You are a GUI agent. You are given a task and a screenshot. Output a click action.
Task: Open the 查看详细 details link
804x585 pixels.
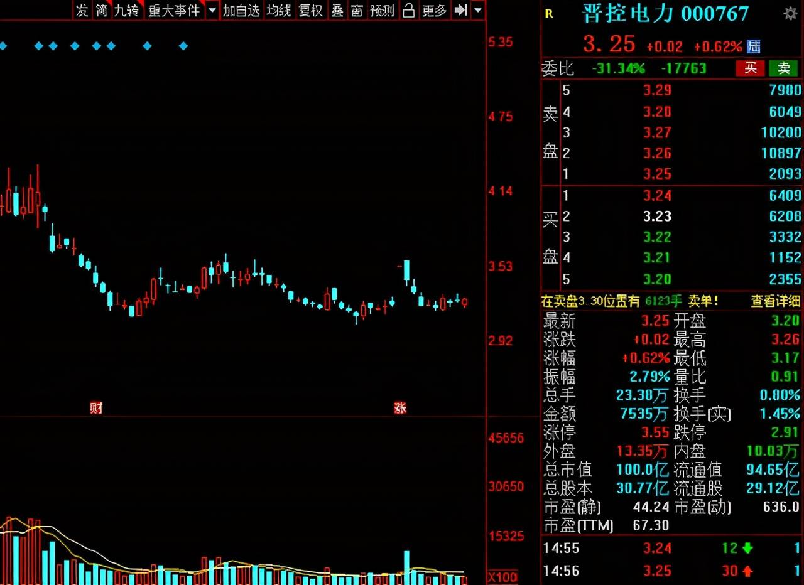tap(776, 301)
